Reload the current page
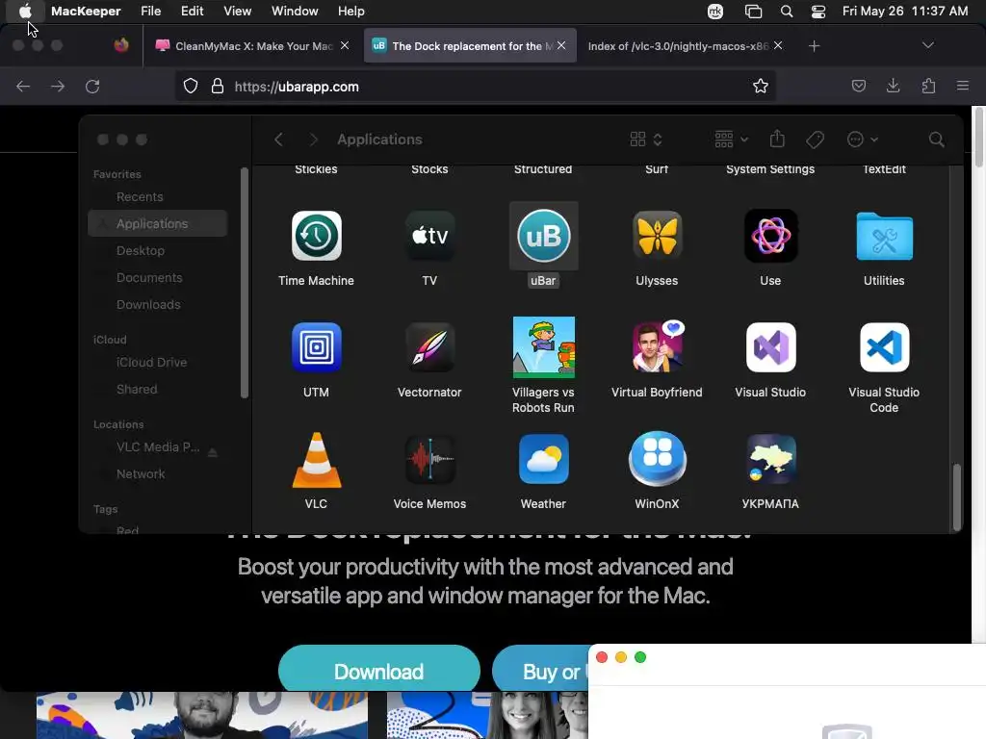 tap(92, 86)
